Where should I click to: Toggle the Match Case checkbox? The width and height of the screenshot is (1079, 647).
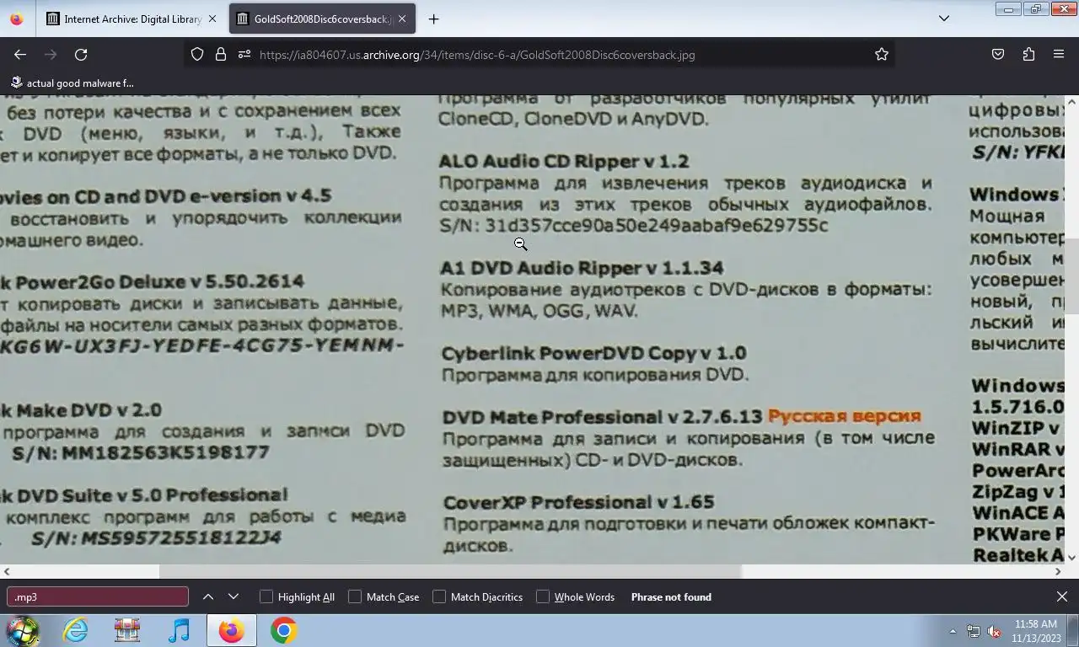click(x=384, y=597)
